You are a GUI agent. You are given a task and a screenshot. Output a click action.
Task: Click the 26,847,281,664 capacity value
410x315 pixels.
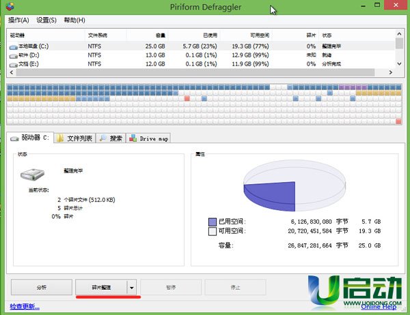click(x=310, y=245)
